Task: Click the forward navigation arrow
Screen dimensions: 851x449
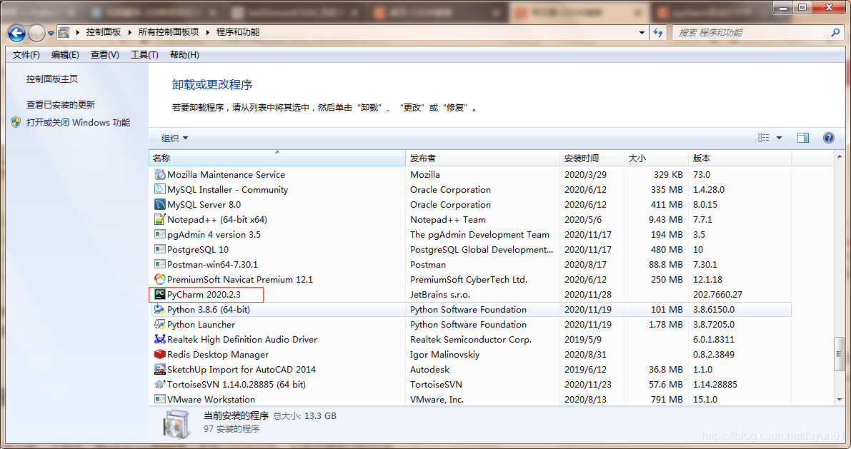Action: coord(36,33)
